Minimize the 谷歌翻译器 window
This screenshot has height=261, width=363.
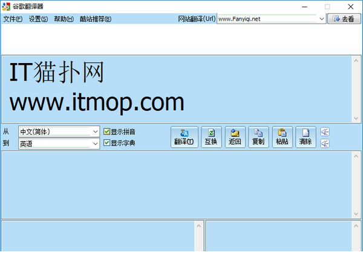[305, 7]
